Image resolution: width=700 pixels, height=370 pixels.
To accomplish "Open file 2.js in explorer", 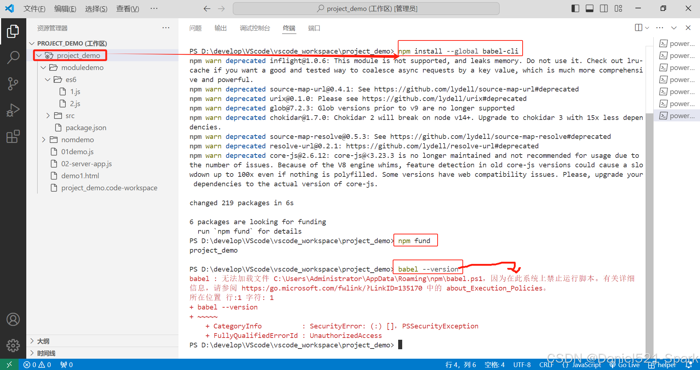I will tap(102, 104).
